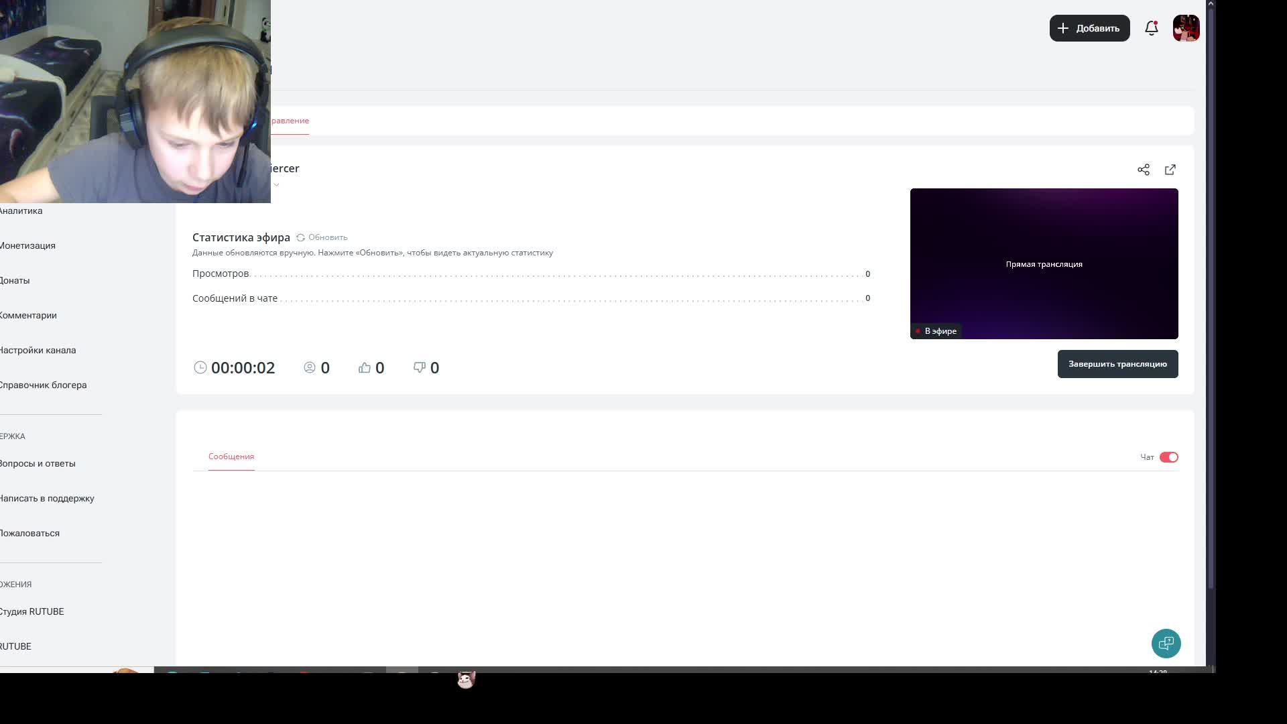Open the support chat bubble widget
1287x724 pixels.
[1166, 644]
